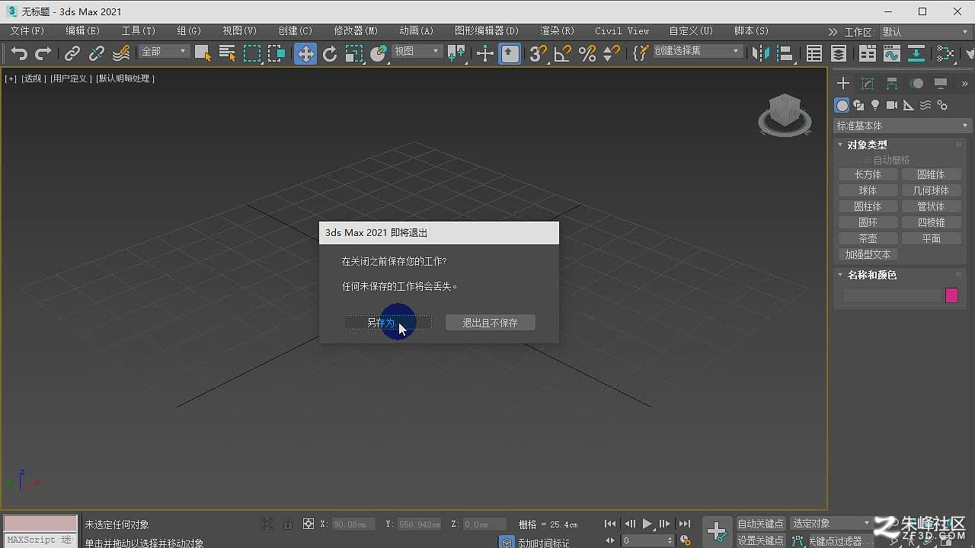Click the 加强型文本 button
Screen dimensions: 975x548
[x=868, y=254]
